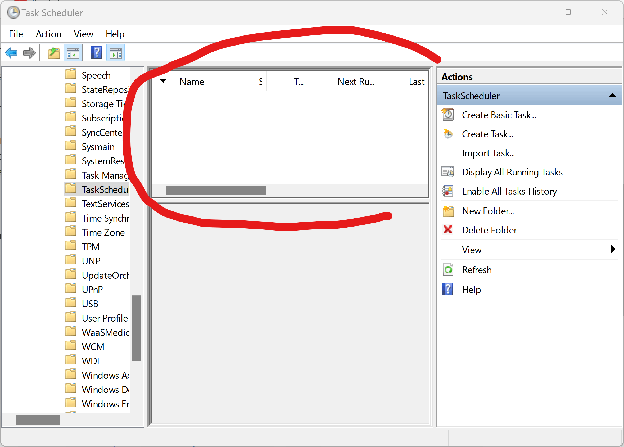Open the Action menu in menu bar
The width and height of the screenshot is (624, 447).
48,34
